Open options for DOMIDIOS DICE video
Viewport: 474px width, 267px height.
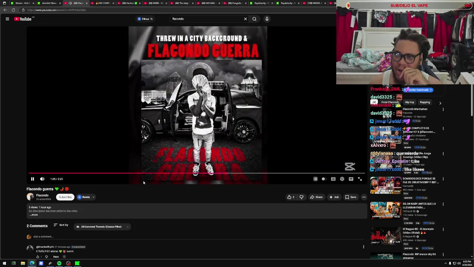tap(443, 179)
